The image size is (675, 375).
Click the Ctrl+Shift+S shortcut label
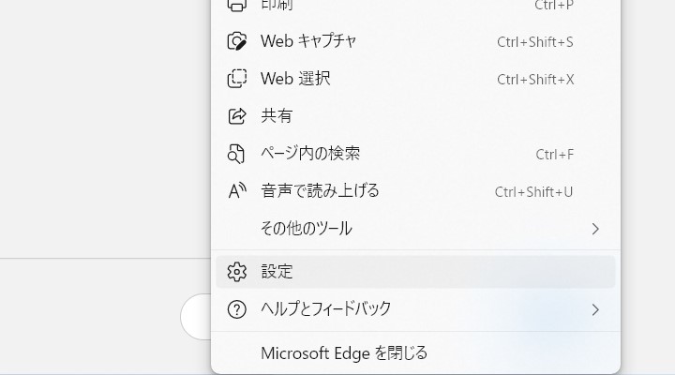coord(534,42)
